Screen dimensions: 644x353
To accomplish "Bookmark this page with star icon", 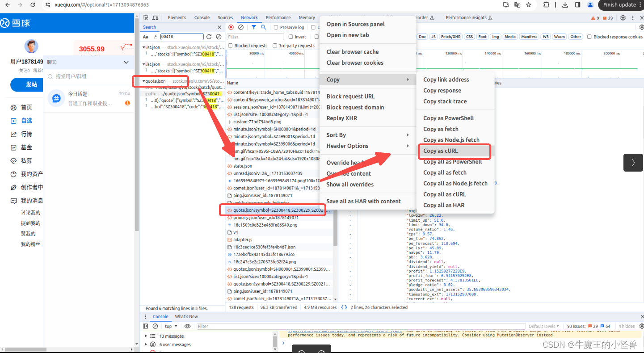I will point(529,4).
